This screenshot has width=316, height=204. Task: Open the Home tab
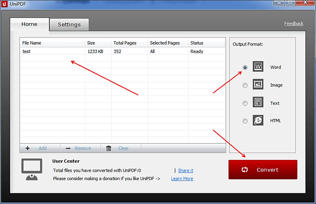(x=29, y=24)
